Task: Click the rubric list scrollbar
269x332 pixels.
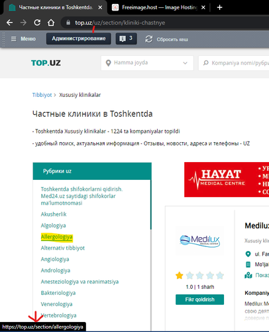Action: 151,205
